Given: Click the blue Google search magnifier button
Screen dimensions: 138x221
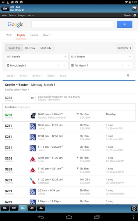Looking at the screenshot, I should coord(125,24).
